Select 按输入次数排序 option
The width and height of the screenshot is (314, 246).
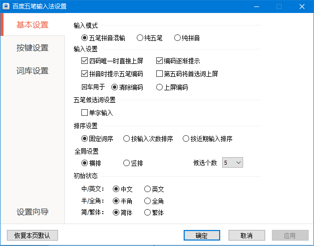pyautogui.click(x=148, y=139)
